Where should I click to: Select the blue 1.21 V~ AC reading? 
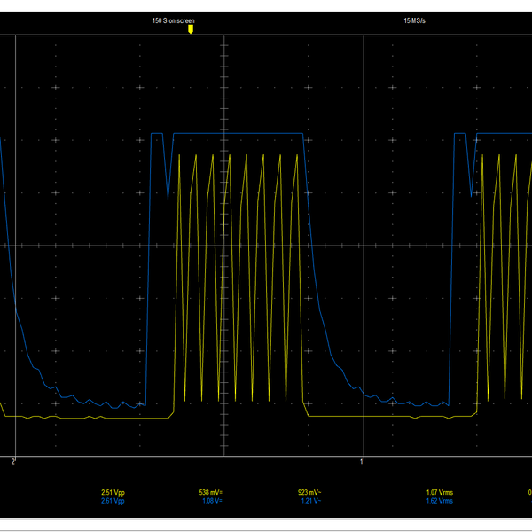(311, 501)
